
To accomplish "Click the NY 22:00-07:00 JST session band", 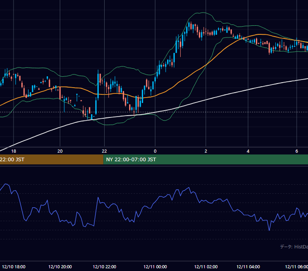I will [206, 159].
